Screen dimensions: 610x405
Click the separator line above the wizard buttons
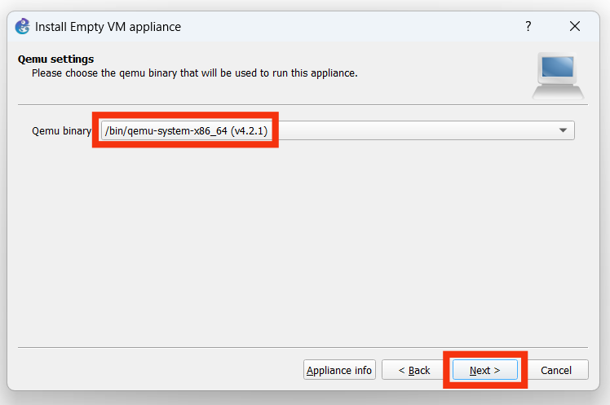302,347
